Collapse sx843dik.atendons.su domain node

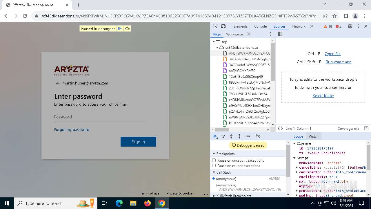click(x=217, y=47)
